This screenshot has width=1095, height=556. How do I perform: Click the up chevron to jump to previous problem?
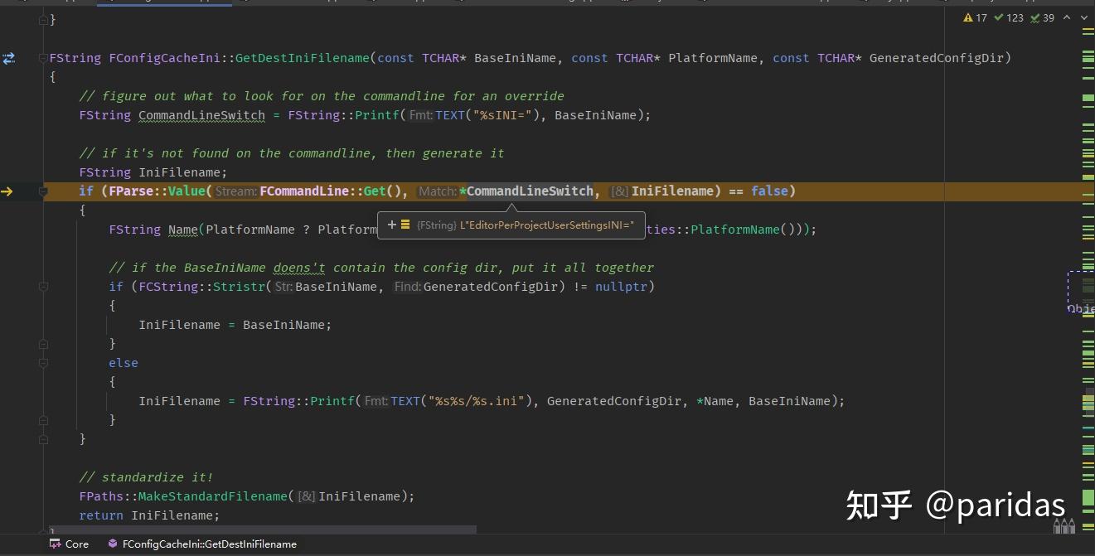[x=1067, y=17]
